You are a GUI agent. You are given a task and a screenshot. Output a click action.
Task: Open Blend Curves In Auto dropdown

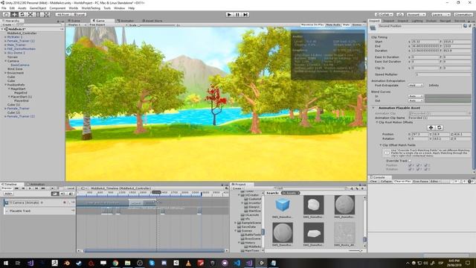tap(416, 96)
